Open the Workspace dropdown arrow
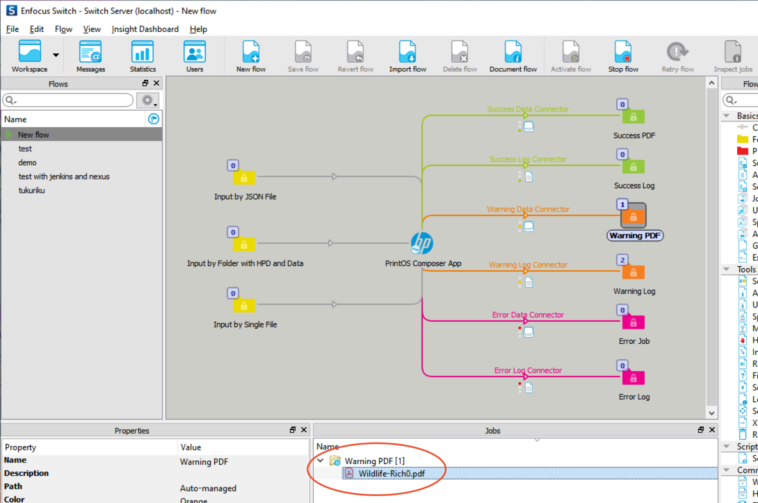 (x=56, y=55)
